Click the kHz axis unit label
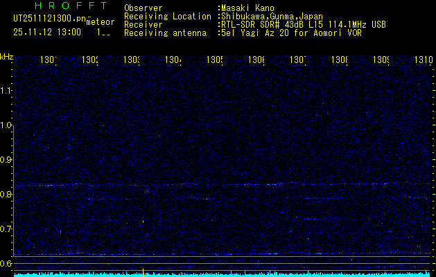The width and height of the screenshot is (436, 277). (6, 56)
